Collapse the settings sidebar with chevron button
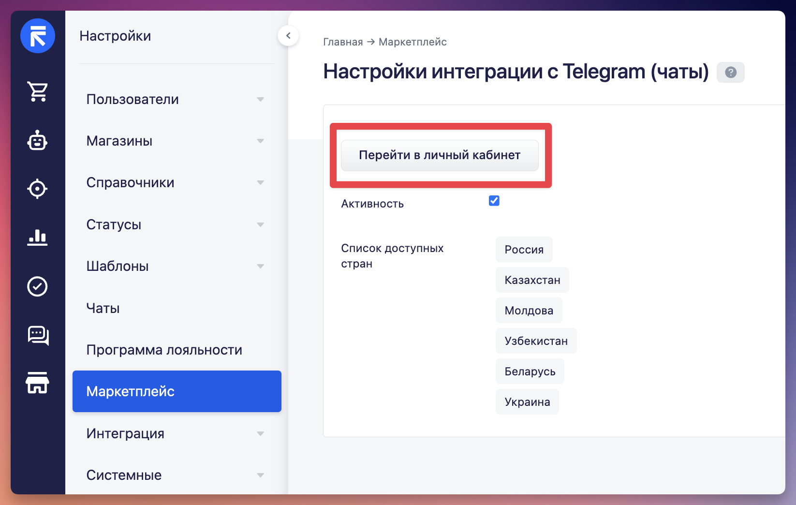This screenshot has width=796, height=505. [x=288, y=35]
